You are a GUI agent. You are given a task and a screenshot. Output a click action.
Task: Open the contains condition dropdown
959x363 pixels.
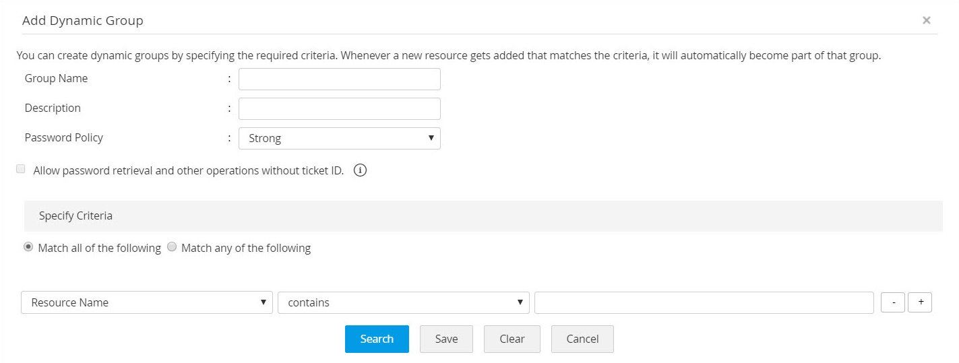[x=403, y=302]
